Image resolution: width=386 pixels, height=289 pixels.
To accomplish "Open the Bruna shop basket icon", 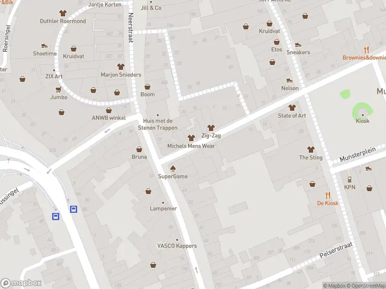I will coord(139,149).
